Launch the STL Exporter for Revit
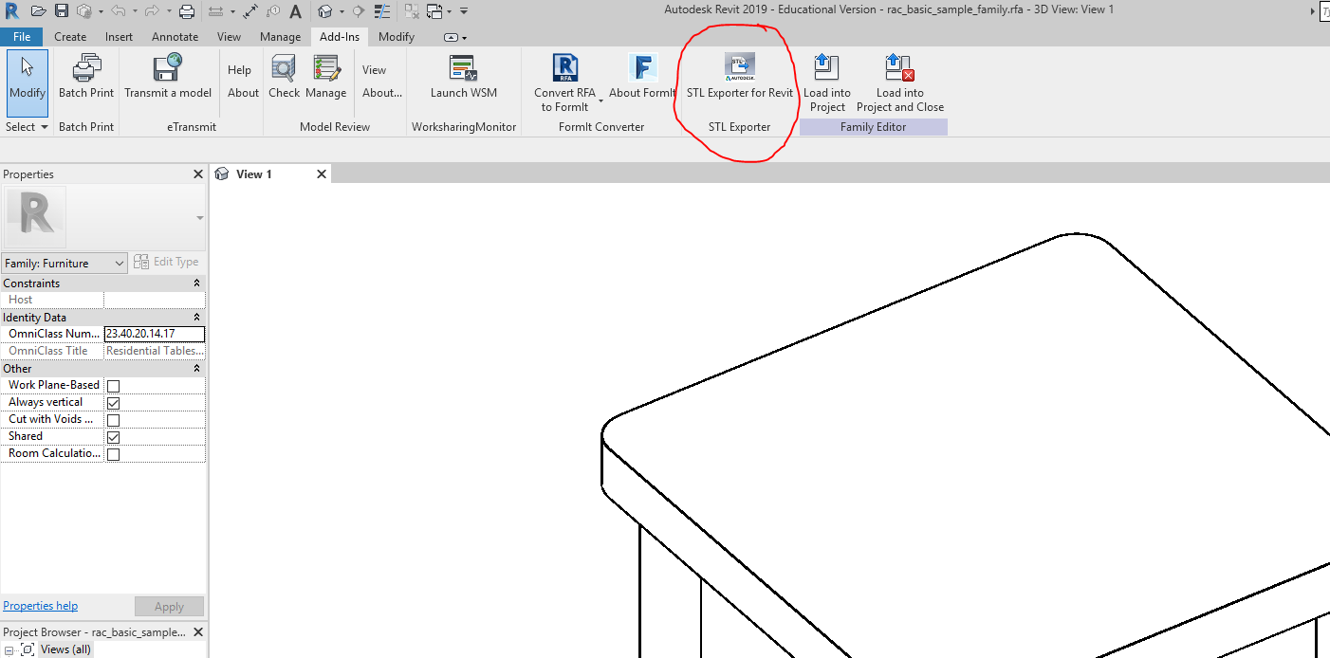The width and height of the screenshot is (1330, 658). 739,76
